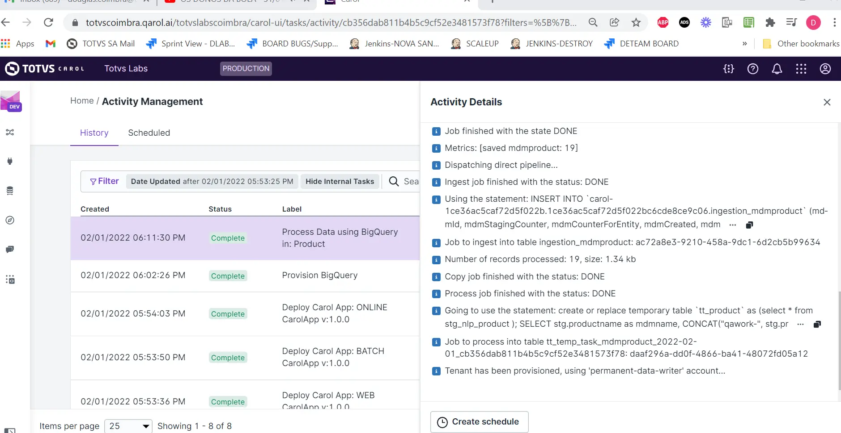841x433 pixels.
Task: Expand the truncated create temporary table ellipsis
Action: pos(800,325)
